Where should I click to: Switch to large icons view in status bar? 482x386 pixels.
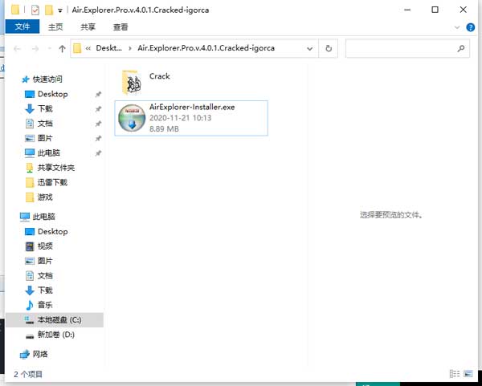click(x=468, y=374)
